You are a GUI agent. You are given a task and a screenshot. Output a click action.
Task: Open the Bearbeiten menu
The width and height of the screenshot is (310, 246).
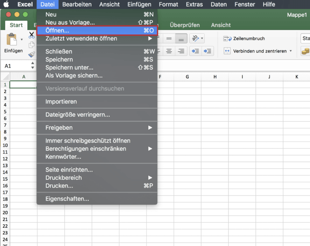click(77, 4)
